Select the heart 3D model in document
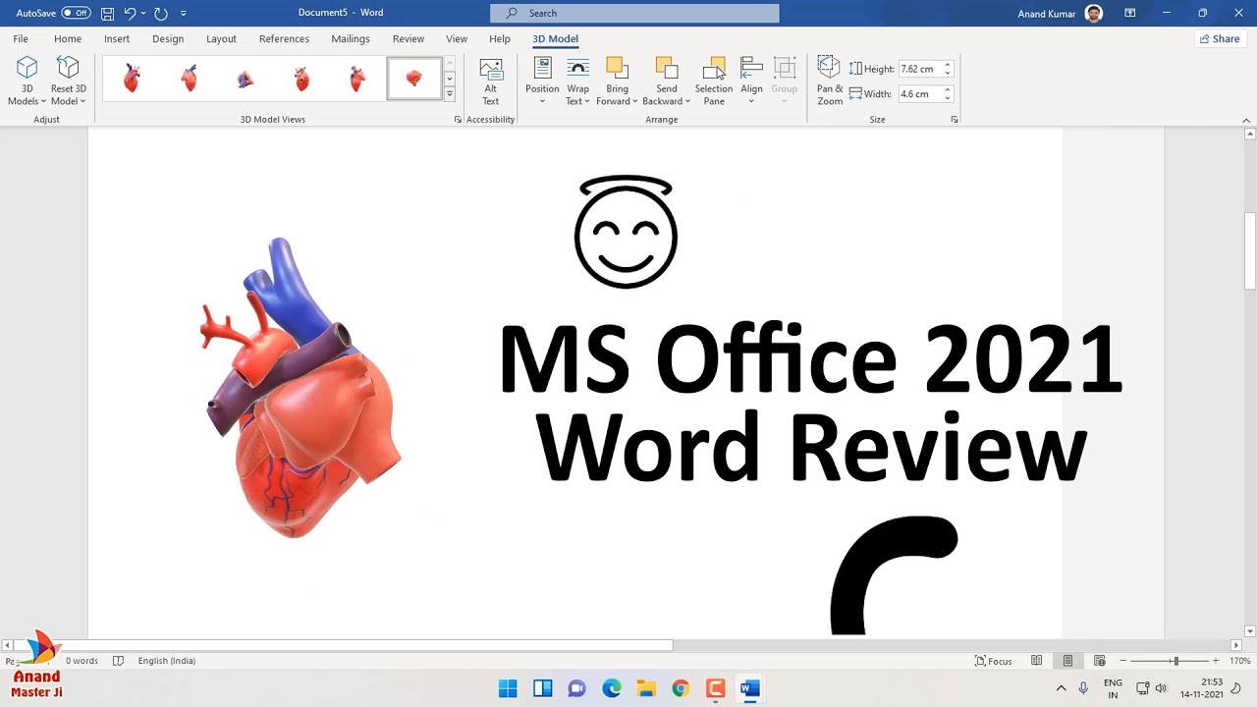This screenshot has width=1257, height=707. 301,388
